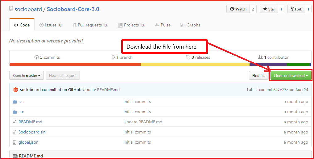314x159 pixels.
Task: Switch to the Code tab
Action: [x=22, y=25]
